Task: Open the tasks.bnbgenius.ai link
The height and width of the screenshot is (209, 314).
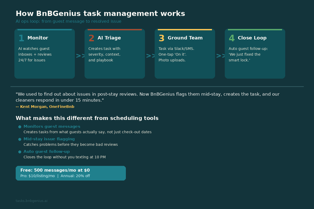Action: pos(31,201)
